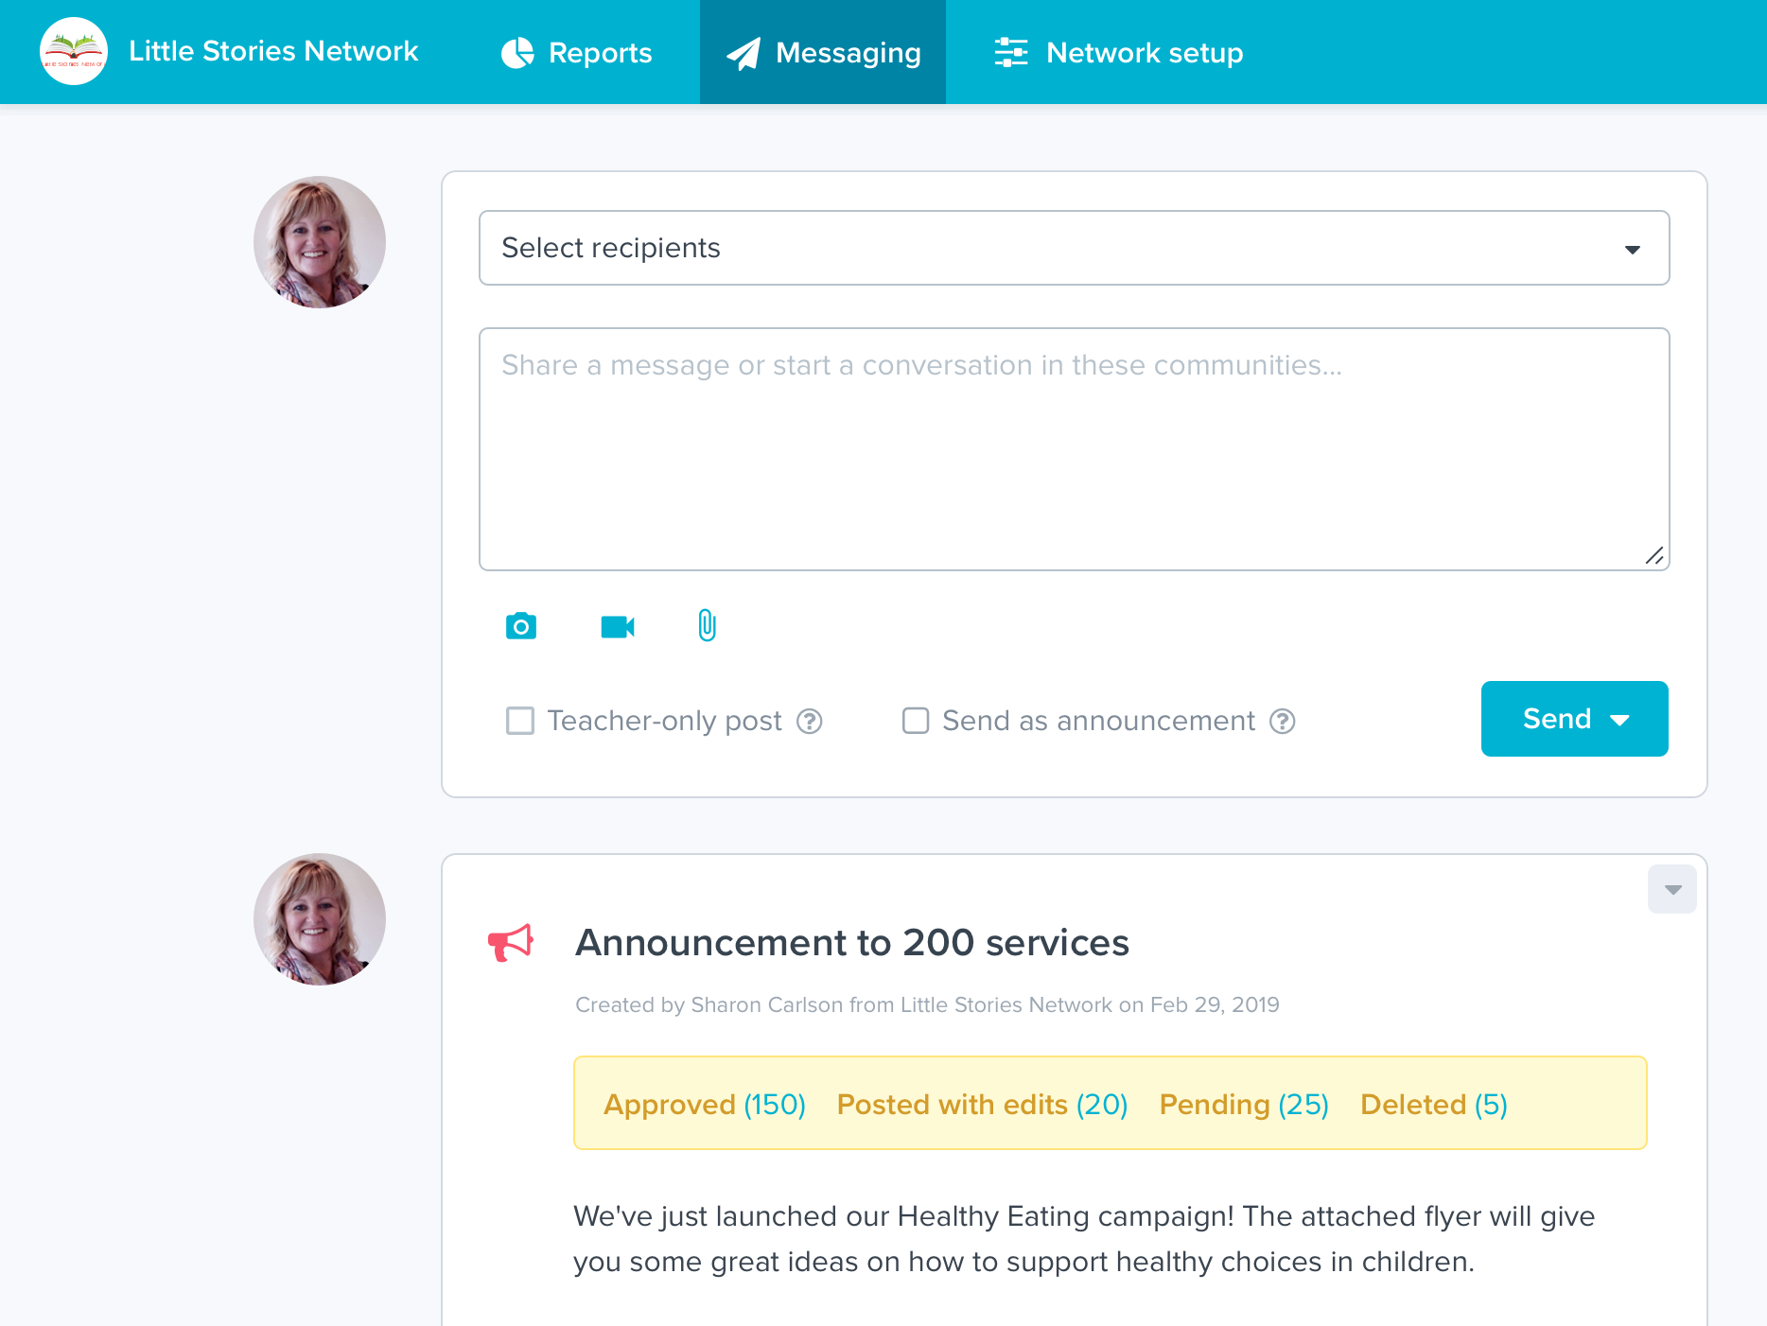Click the Little Stories Network logo

[74, 51]
